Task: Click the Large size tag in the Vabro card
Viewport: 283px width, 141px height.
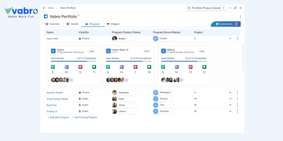Action: [92, 51]
